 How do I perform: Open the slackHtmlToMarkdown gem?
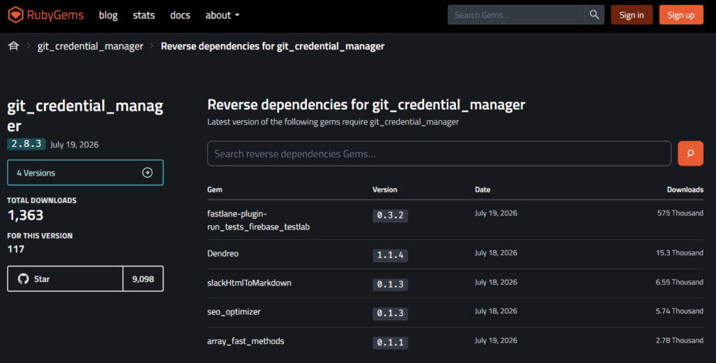pyautogui.click(x=250, y=283)
